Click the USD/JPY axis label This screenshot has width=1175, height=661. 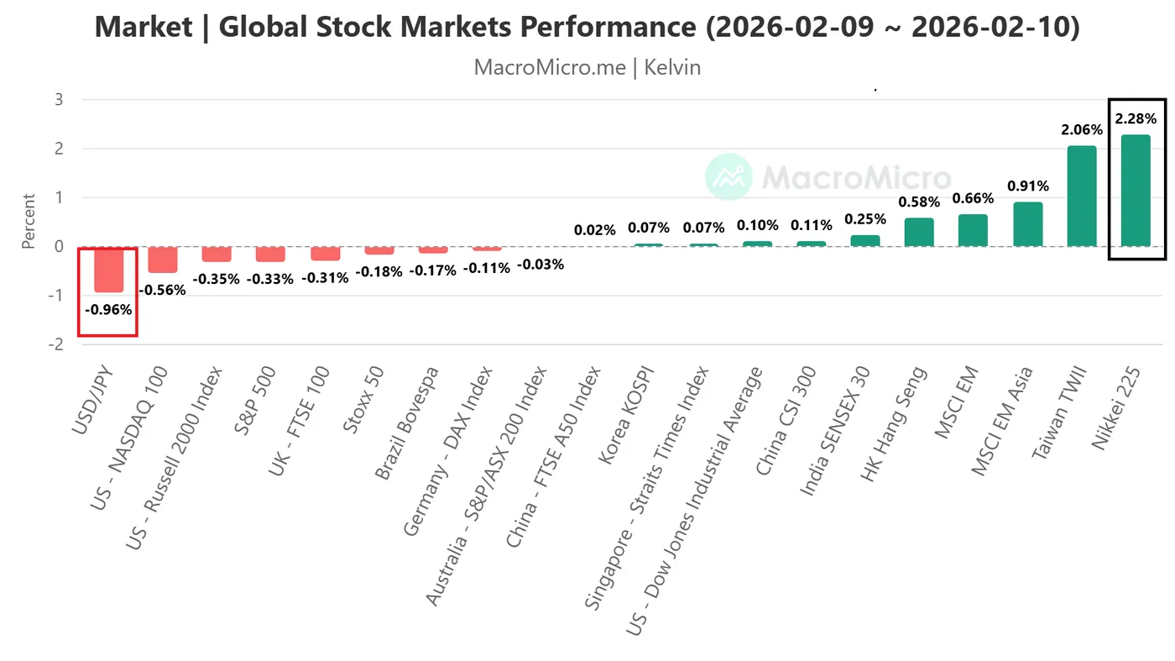tap(92, 401)
